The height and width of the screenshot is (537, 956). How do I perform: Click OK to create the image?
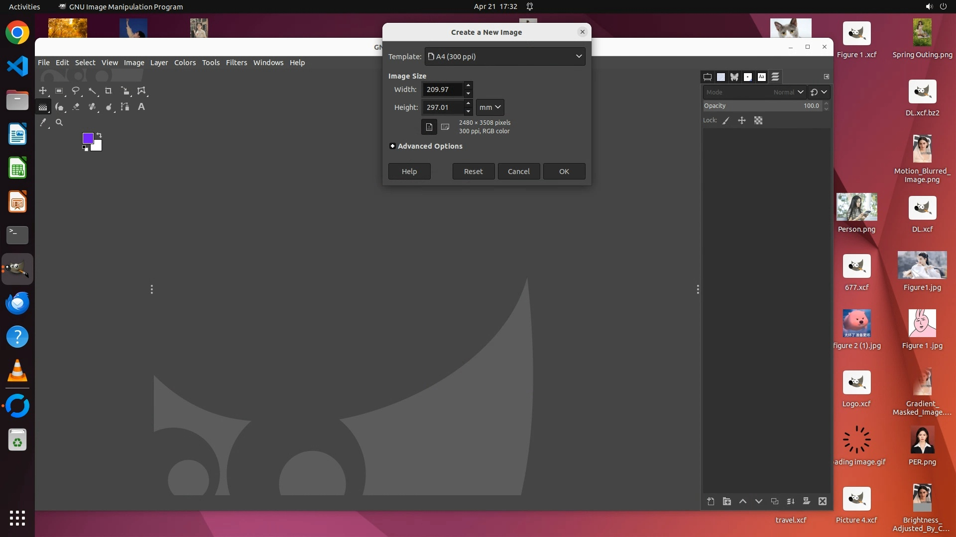click(564, 172)
